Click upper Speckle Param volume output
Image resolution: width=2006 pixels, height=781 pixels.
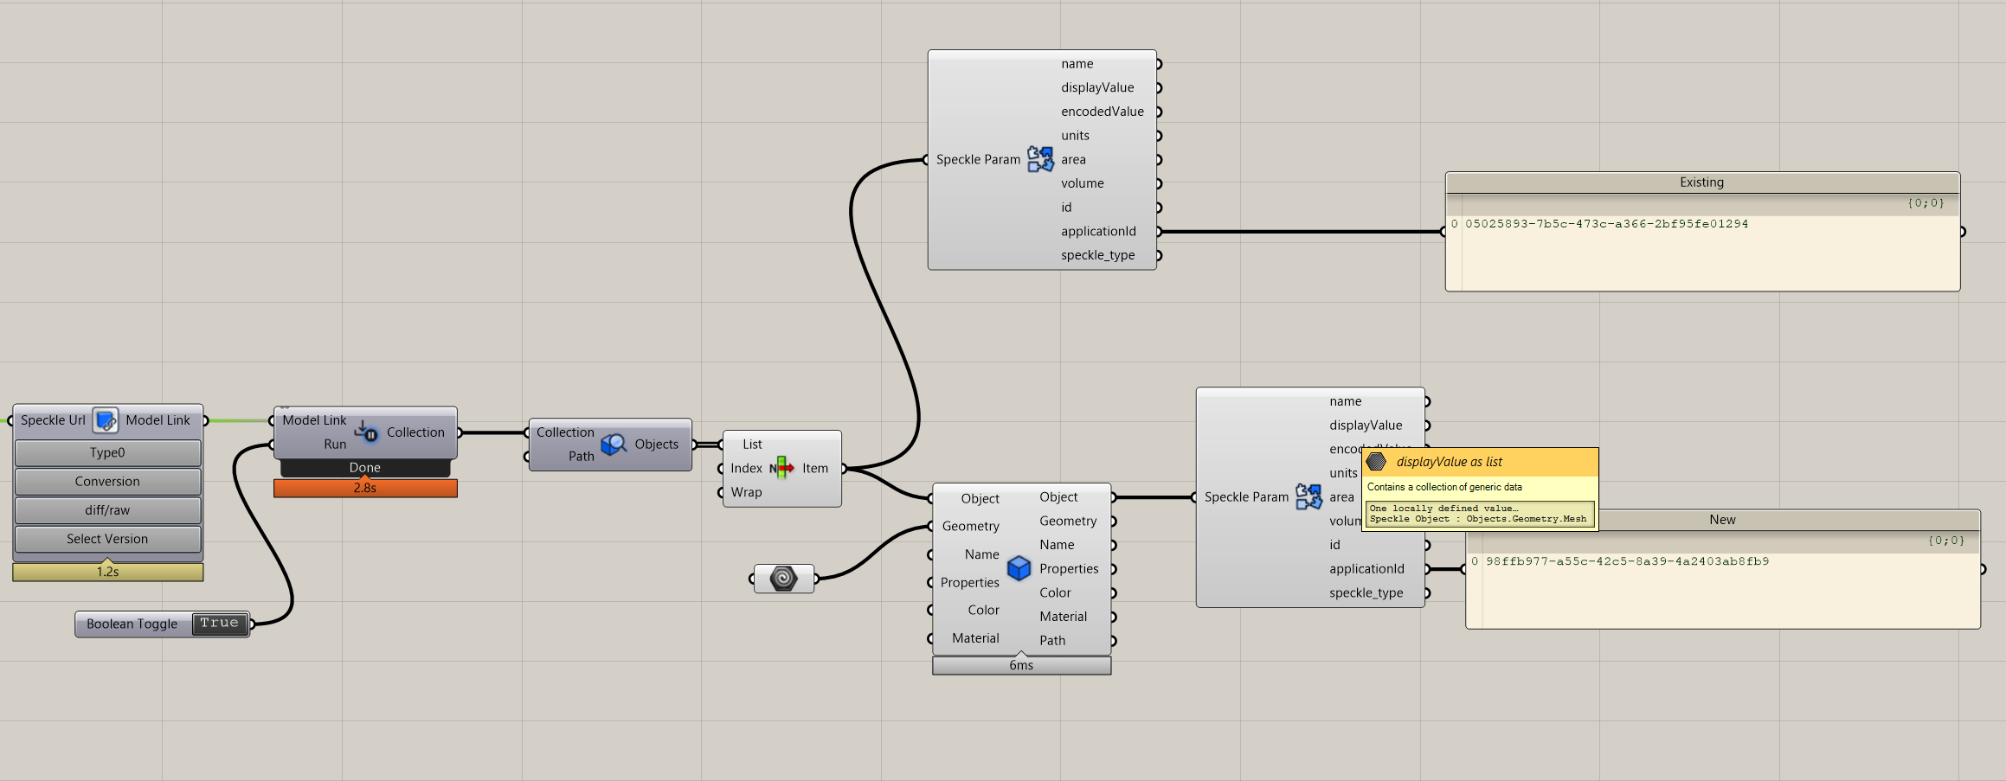coord(1083,183)
